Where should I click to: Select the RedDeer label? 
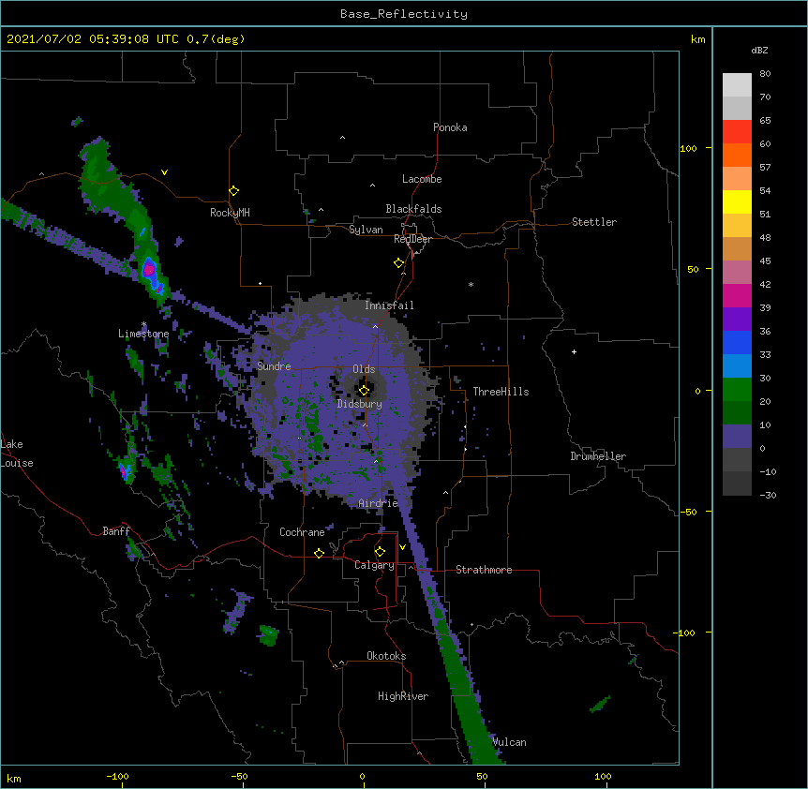[x=412, y=239]
